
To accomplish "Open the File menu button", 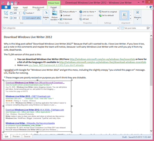I will point(6,7).
